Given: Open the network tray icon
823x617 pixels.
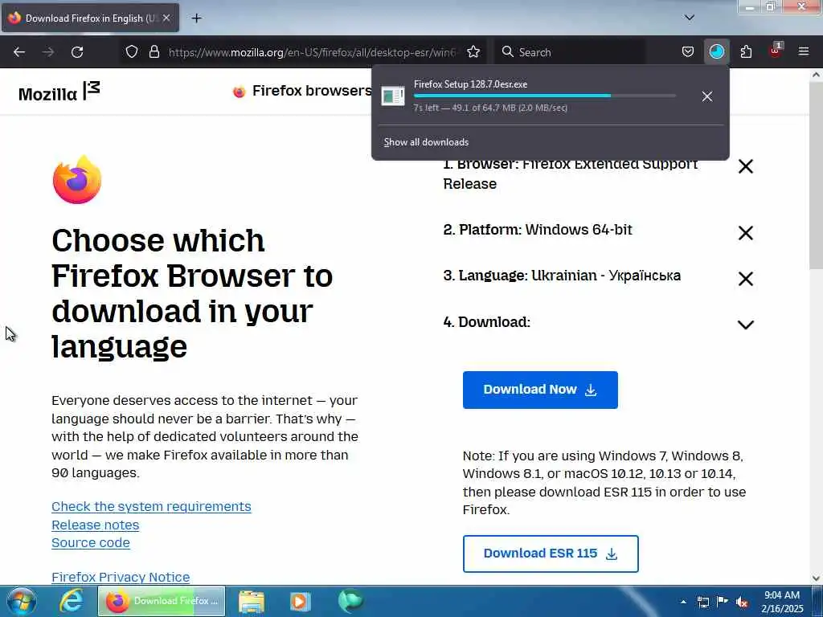Looking at the screenshot, I should coord(702,602).
